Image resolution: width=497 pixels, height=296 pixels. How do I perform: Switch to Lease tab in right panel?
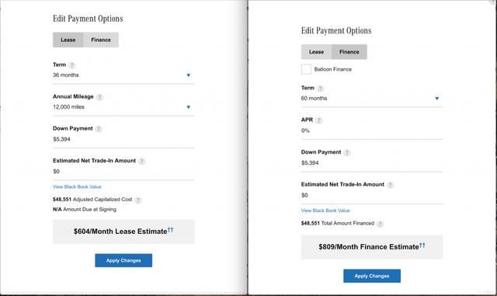pos(316,52)
